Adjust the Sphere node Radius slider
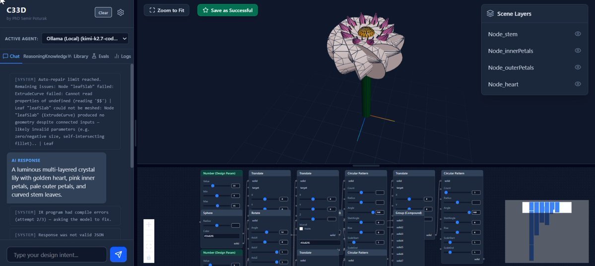The image size is (595, 266). coord(217,225)
